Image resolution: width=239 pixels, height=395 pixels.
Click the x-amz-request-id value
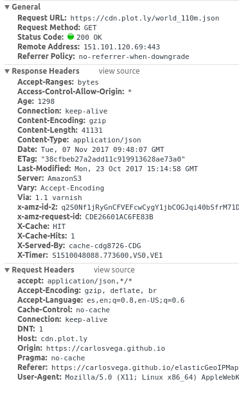click(x=119, y=217)
